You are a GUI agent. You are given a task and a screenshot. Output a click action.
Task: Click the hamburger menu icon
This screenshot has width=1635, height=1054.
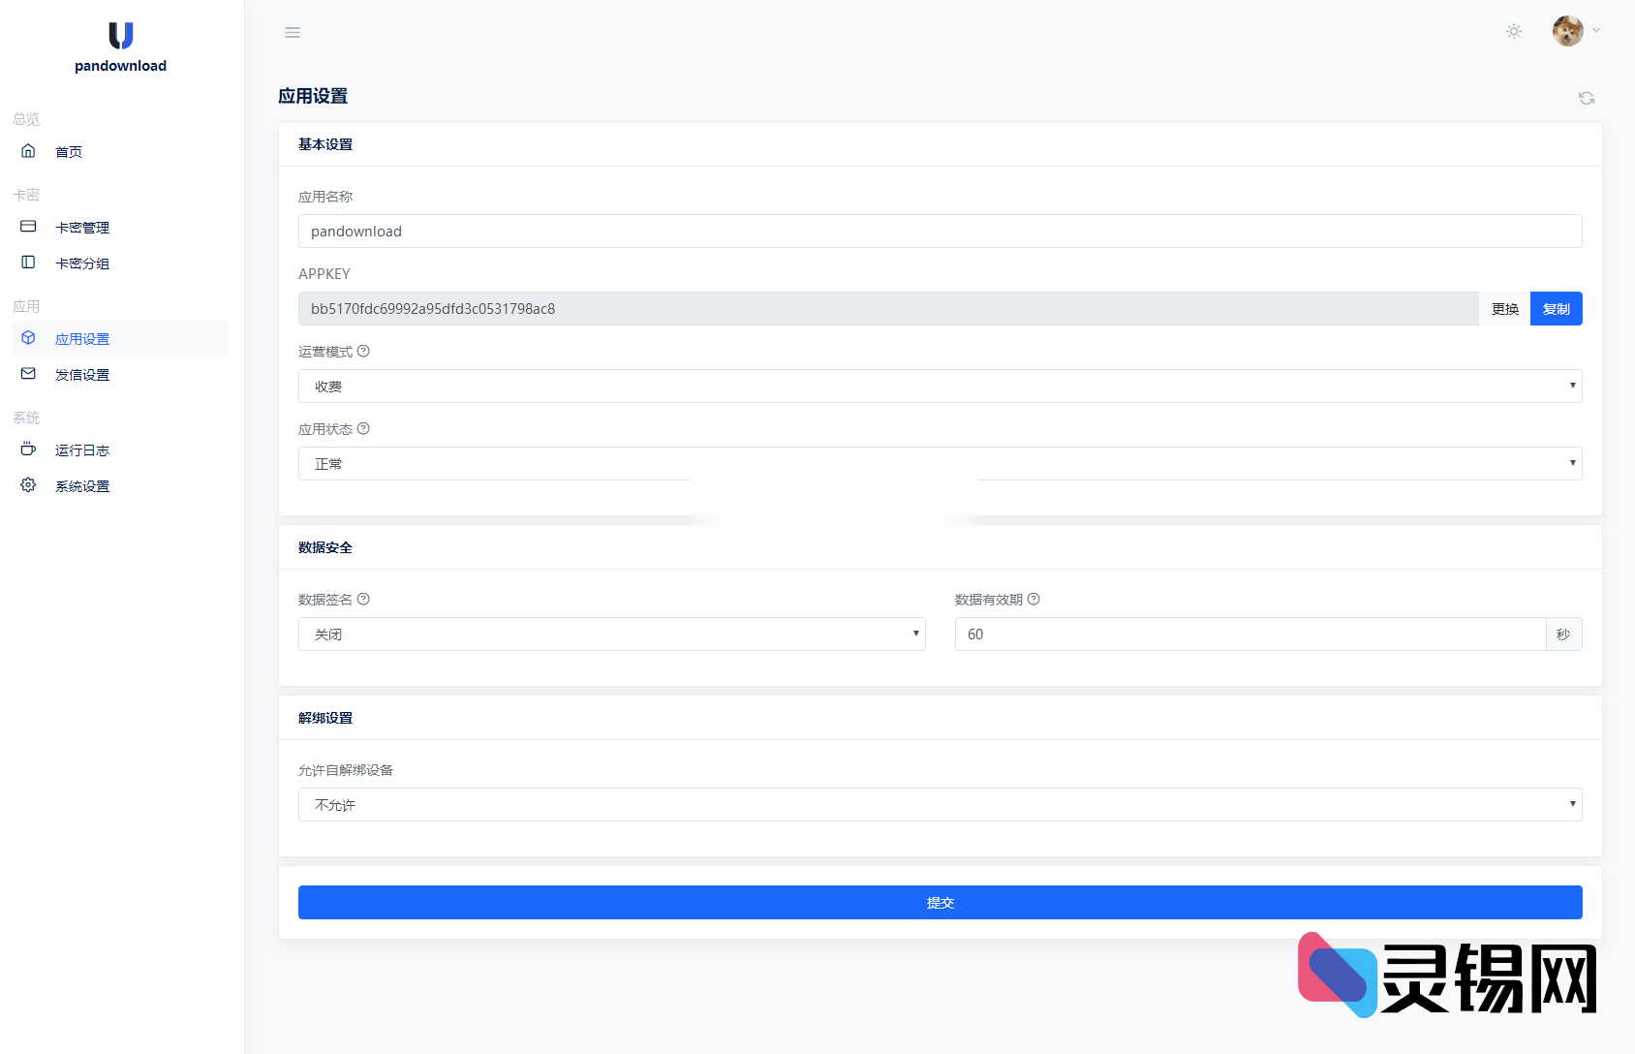coord(293,33)
